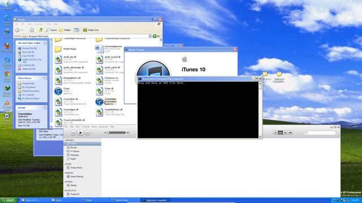Screen dimensions: 362x203
Task: Collapse the Details panel
Action: click(x=45, y=108)
